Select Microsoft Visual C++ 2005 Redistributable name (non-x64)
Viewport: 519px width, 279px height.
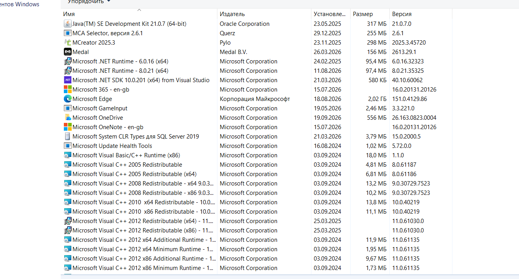pos(127,165)
